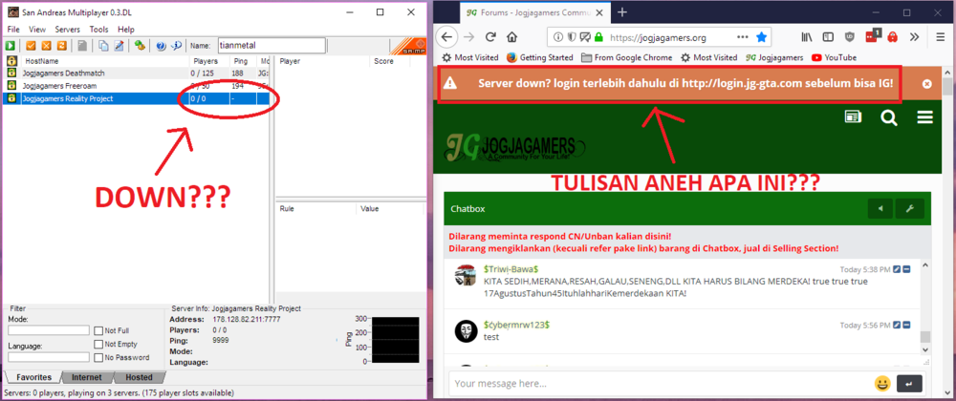Enable the Not Full filter checkbox
Screen dimensions: 956x401
tap(98, 330)
